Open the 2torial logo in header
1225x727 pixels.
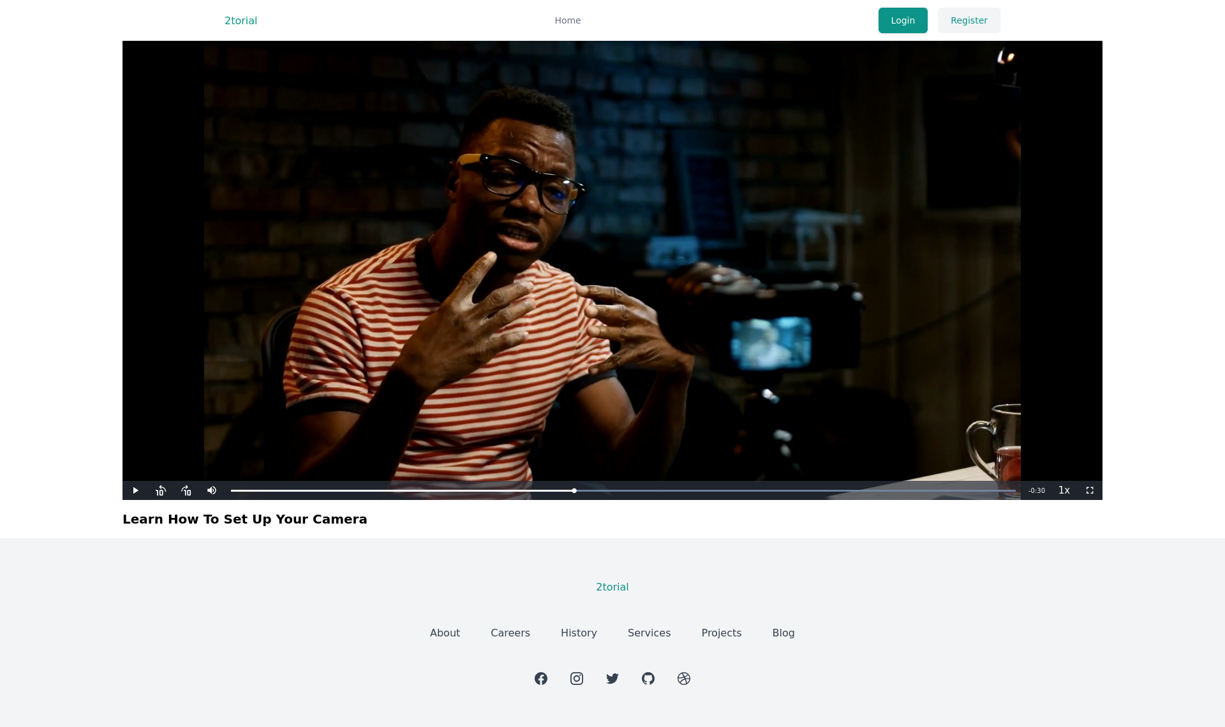(241, 20)
